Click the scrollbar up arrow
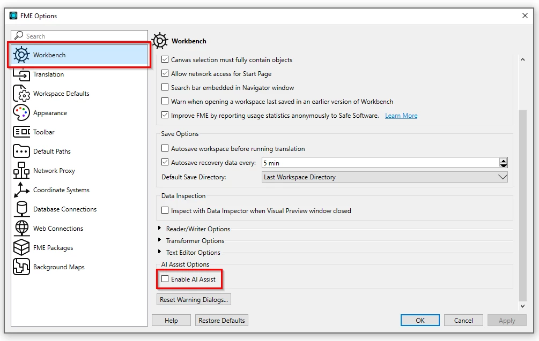539x341 pixels. [x=522, y=60]
